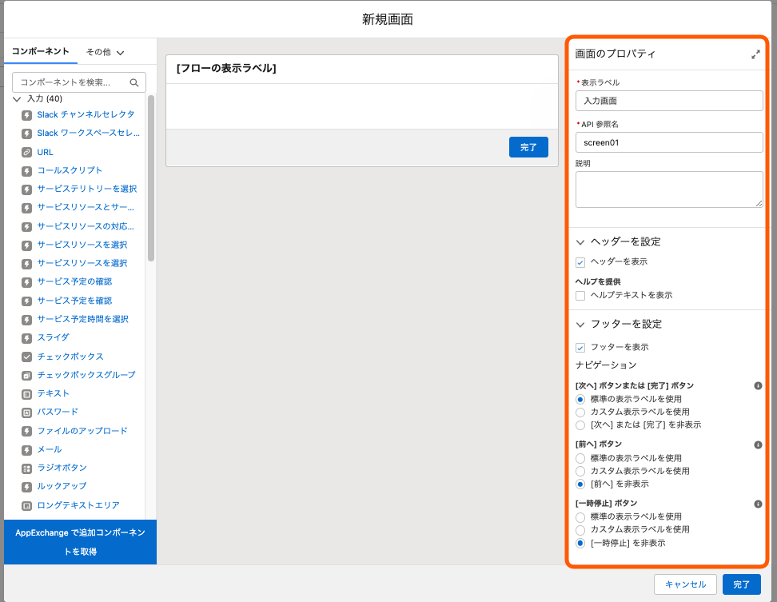Click the サービス予定を確認 component icon

26,301
